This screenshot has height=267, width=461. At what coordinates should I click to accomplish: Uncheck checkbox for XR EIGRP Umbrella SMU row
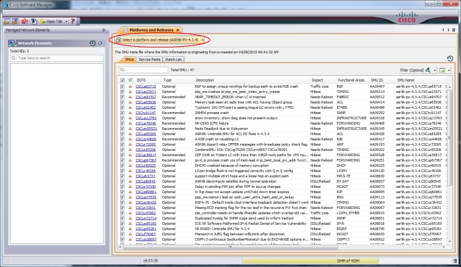click(x=122, y=229)
